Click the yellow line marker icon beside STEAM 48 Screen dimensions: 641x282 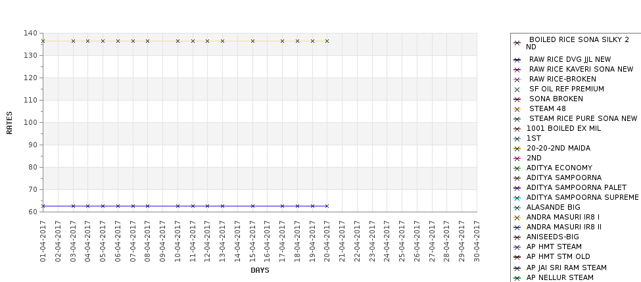pos(517,109)
